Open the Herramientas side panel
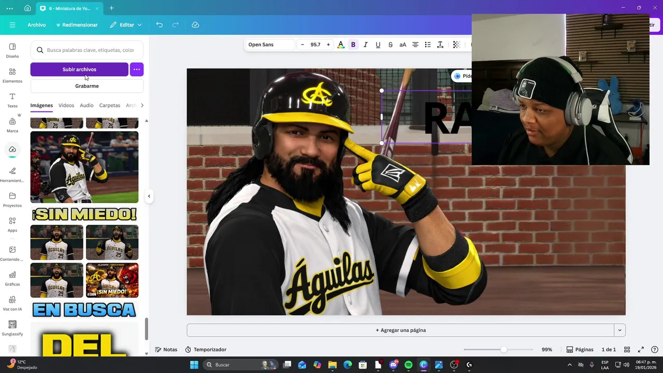The width and height of the screenshot is (663, 373). [12, 175]
